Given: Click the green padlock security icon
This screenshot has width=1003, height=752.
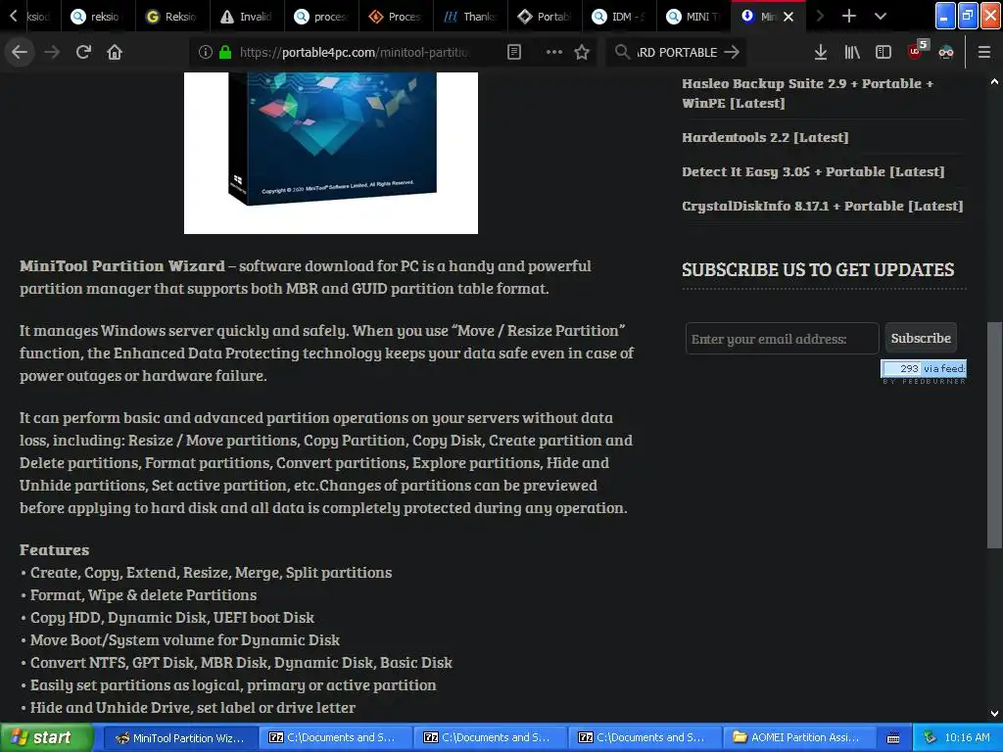Looking at the screenshot, I should 225,52.
